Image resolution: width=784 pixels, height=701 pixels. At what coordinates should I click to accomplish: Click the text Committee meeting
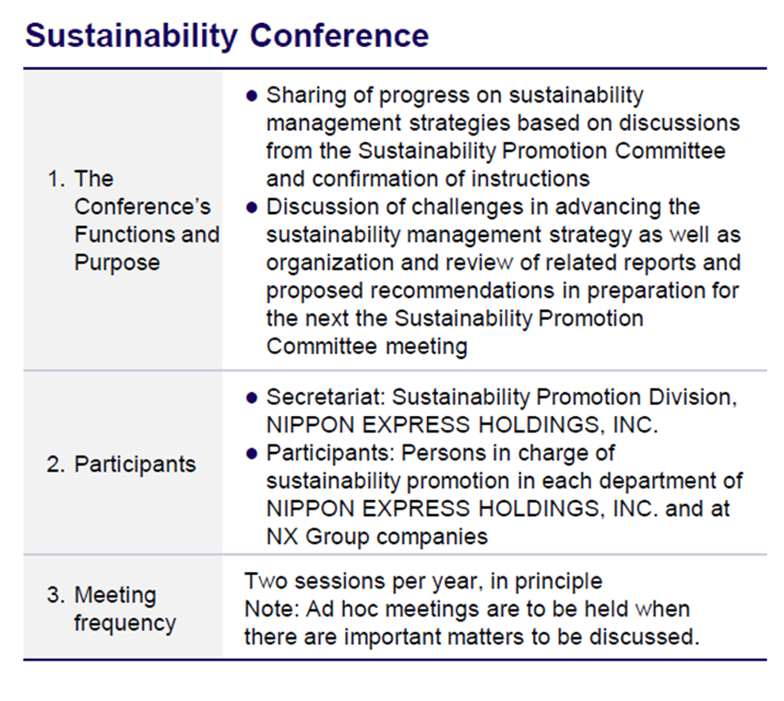tap(367, 347)
